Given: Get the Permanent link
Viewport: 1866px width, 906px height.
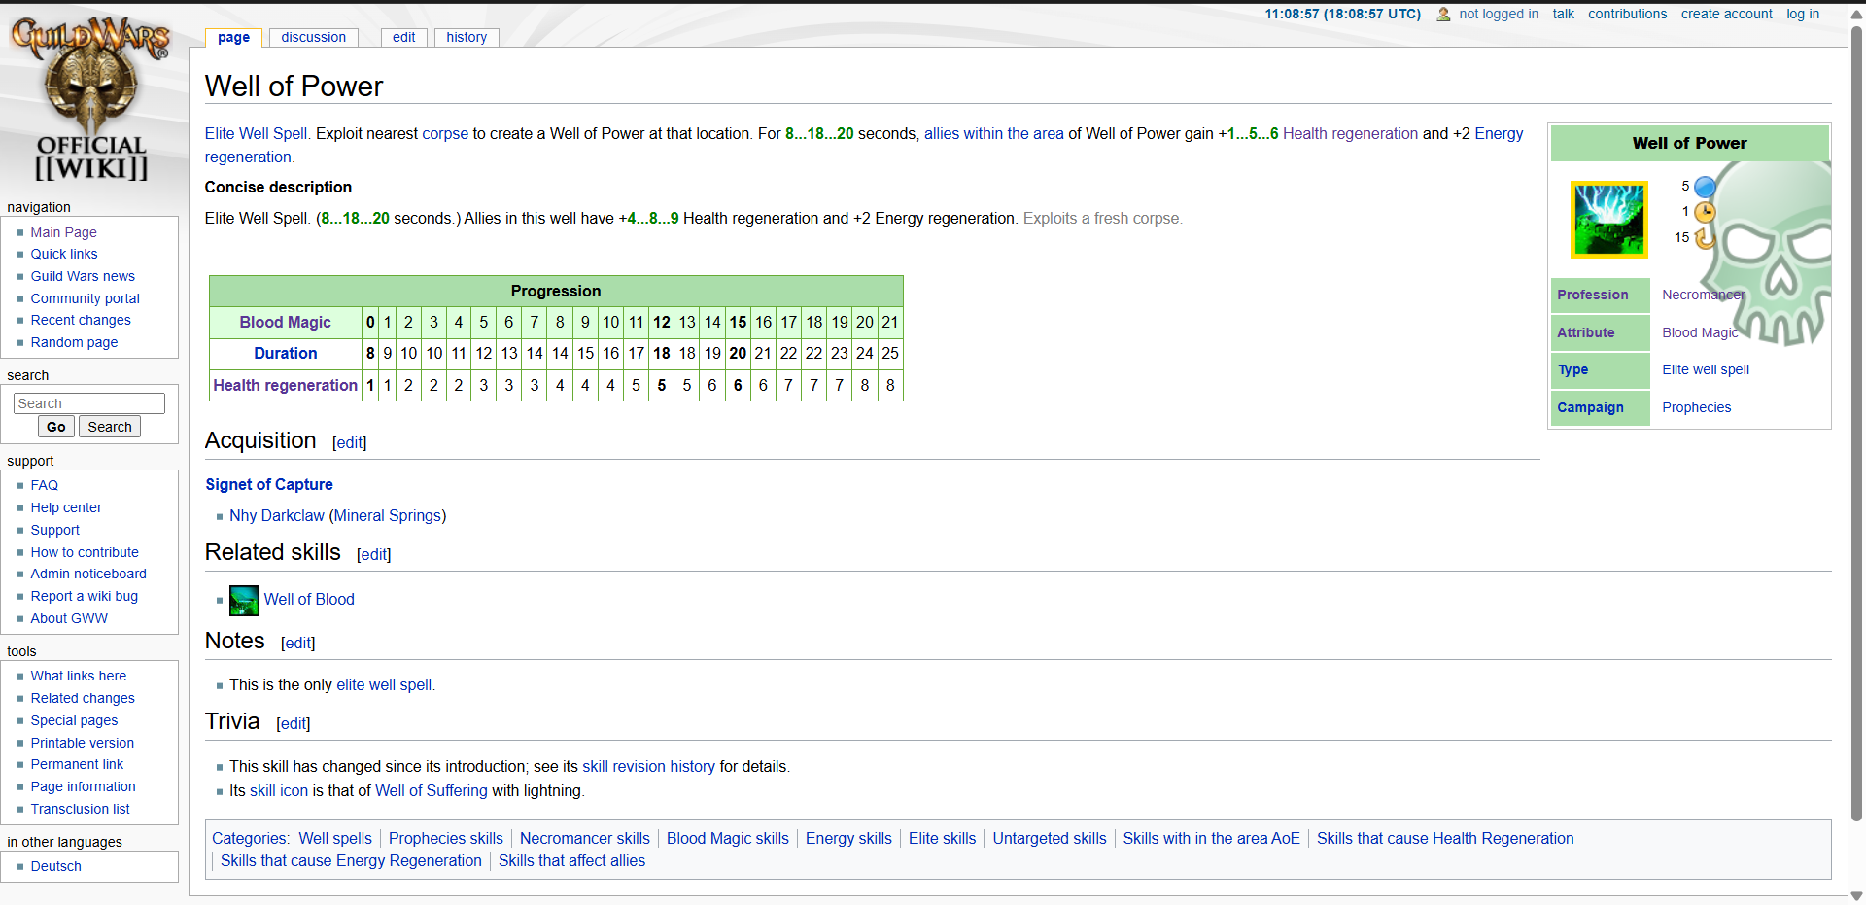Looking at the screenshot, I should point(77,764).
